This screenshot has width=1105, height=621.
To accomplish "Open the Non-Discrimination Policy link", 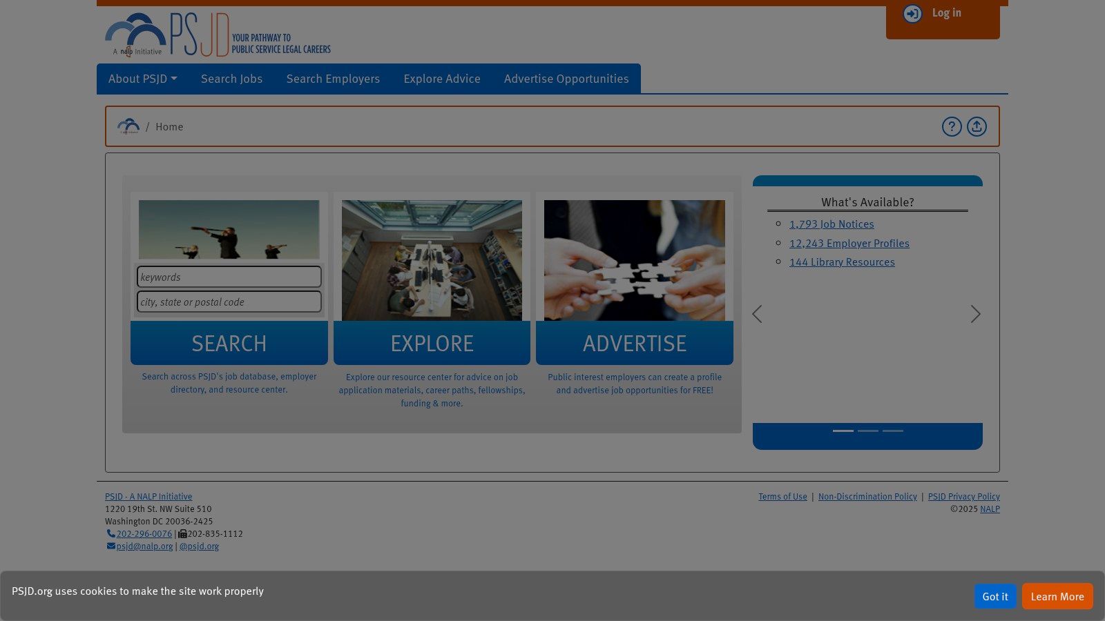I will tap(867, 496).
